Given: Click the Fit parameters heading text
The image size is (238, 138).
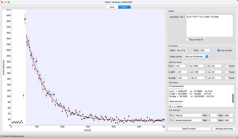Looking at the screenshot, I should [x=177, y=86].
